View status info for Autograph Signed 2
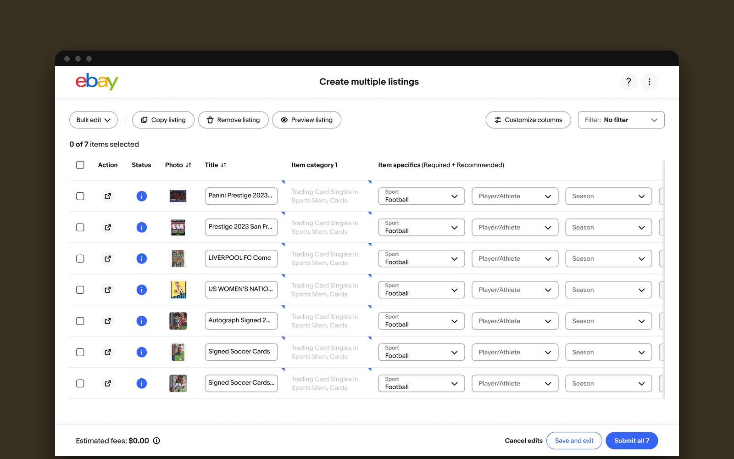 [142, 321]
